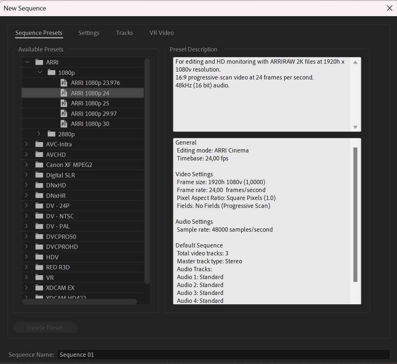Click the DV - PAL folder icon
Viewport: 397px width, 364px height.
click(x=39, y=226)
